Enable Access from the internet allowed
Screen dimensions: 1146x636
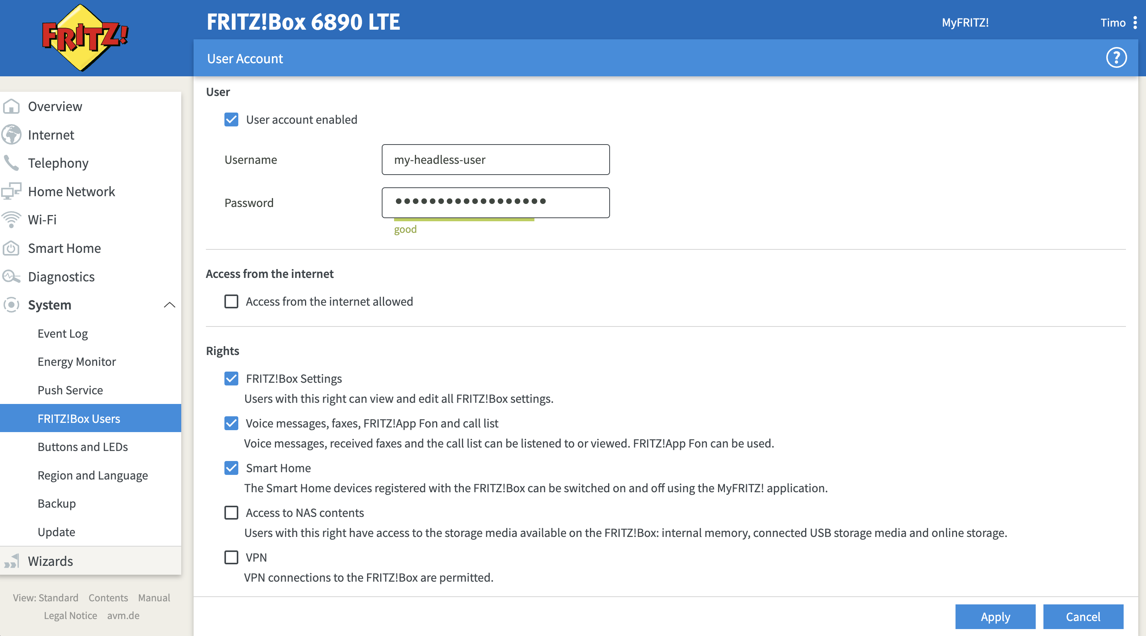tap(231, 301)
